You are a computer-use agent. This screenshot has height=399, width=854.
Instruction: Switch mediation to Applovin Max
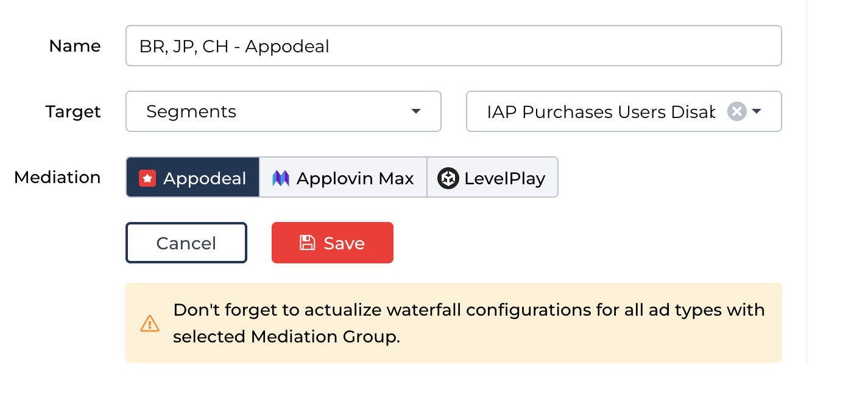coord(344,178)
